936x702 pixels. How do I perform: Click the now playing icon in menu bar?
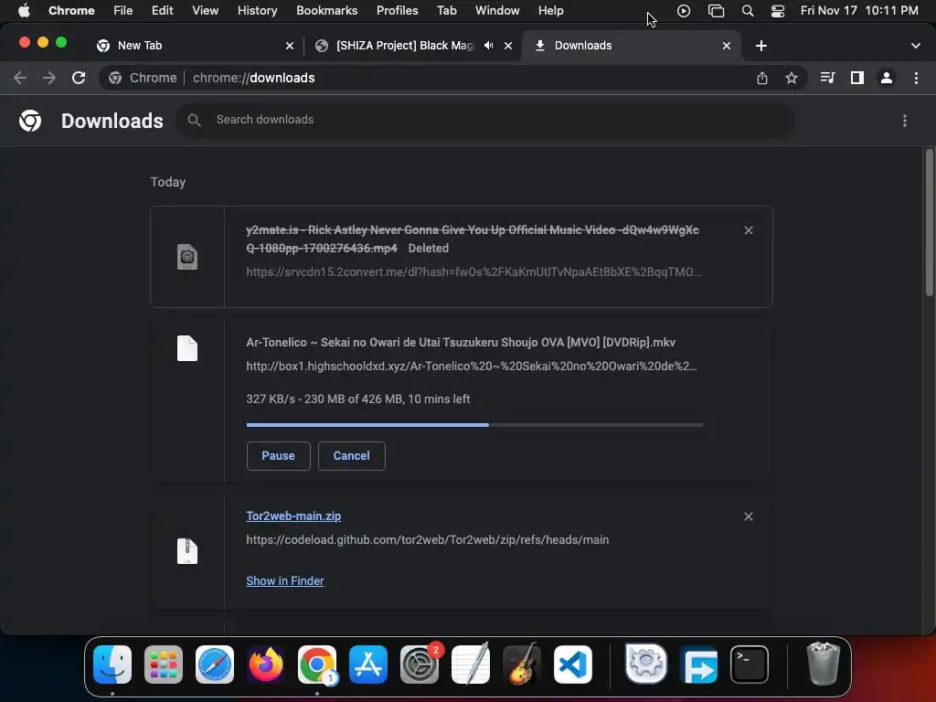point(684,11)
